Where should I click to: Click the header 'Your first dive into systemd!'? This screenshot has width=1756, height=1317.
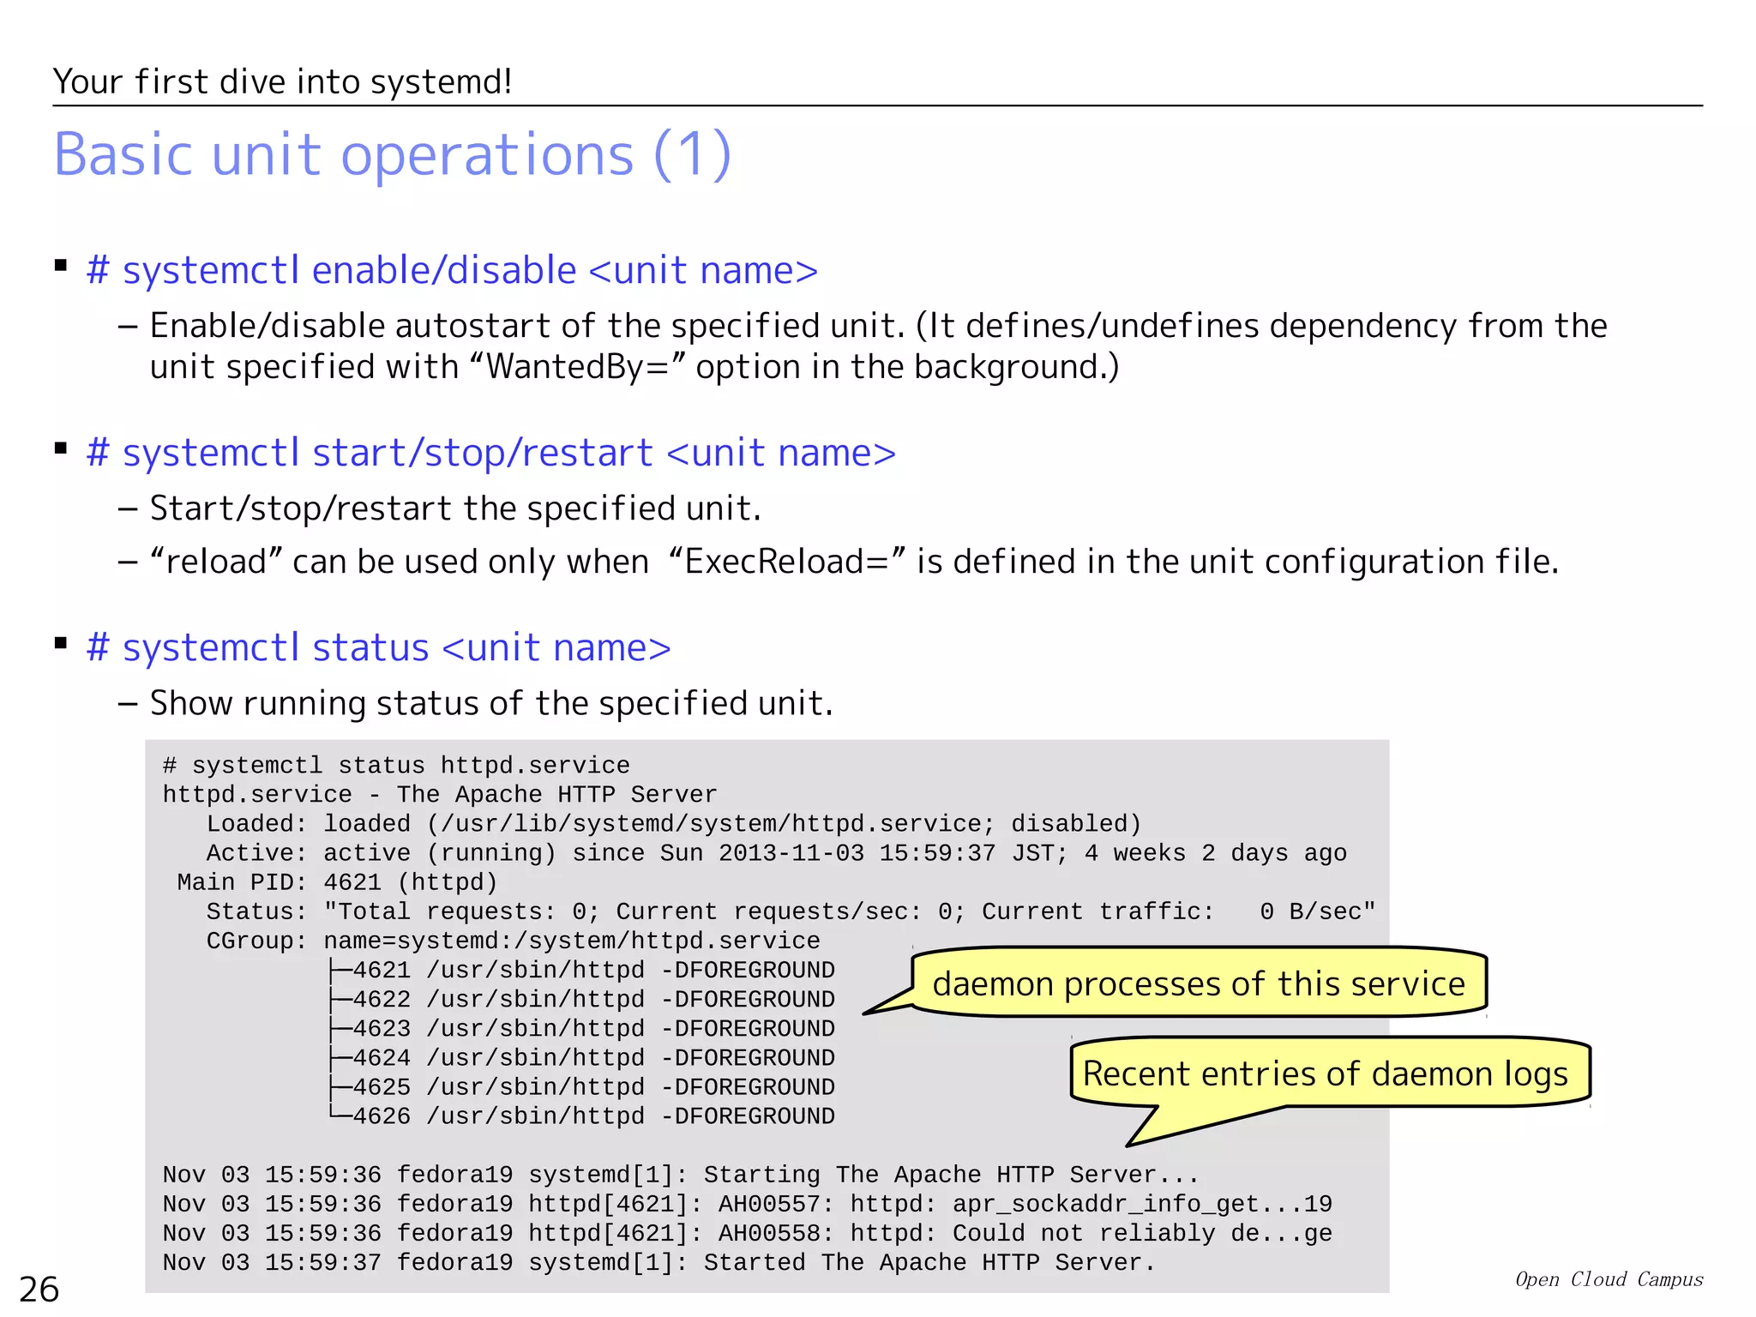pos(282,82)
